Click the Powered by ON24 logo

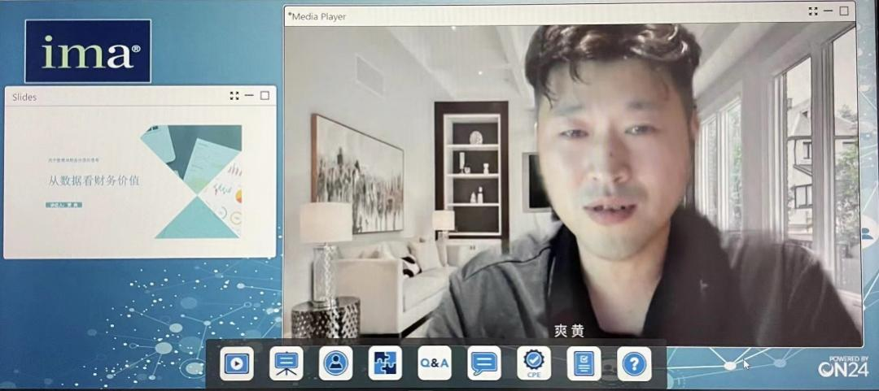[x=843, y=366]
